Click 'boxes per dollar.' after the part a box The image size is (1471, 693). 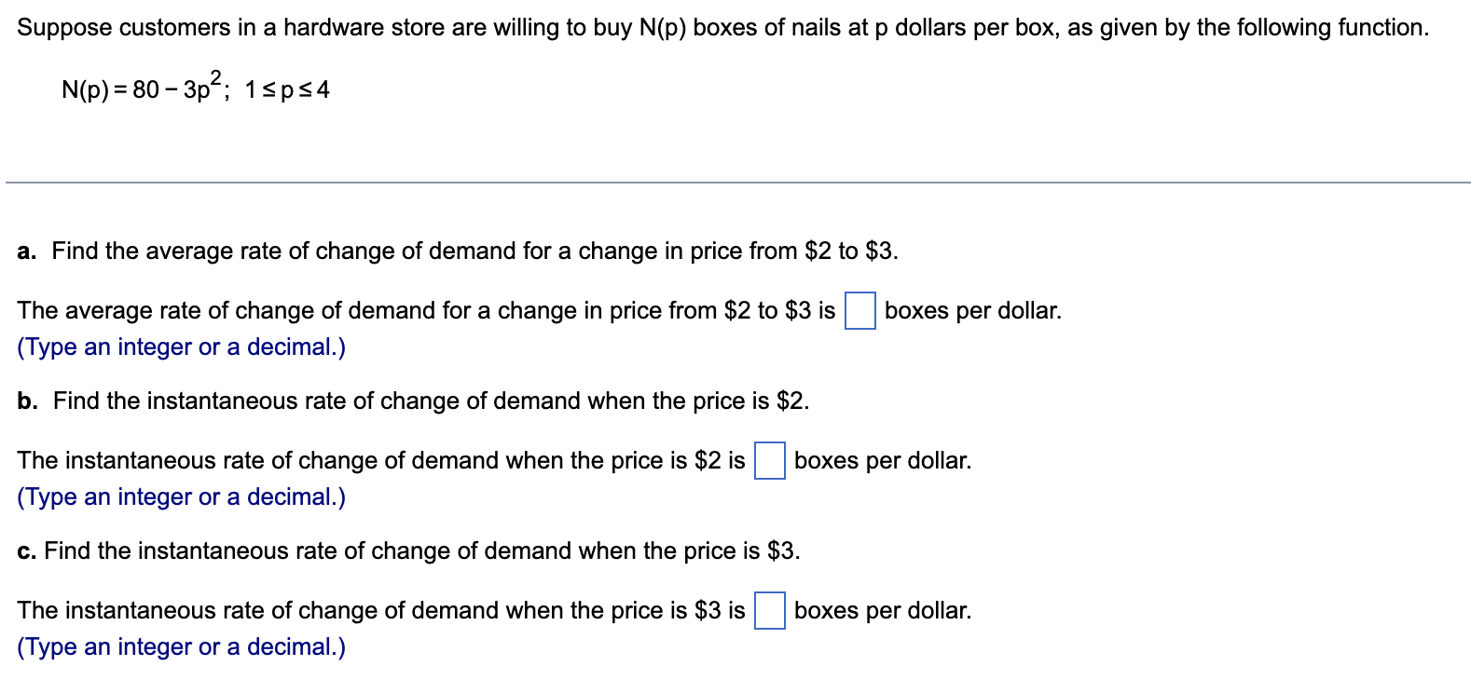tap(973, 311)
